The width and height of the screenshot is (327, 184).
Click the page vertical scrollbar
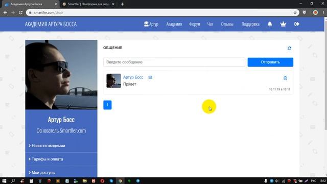pyautogui.click(x=325, y=75)
